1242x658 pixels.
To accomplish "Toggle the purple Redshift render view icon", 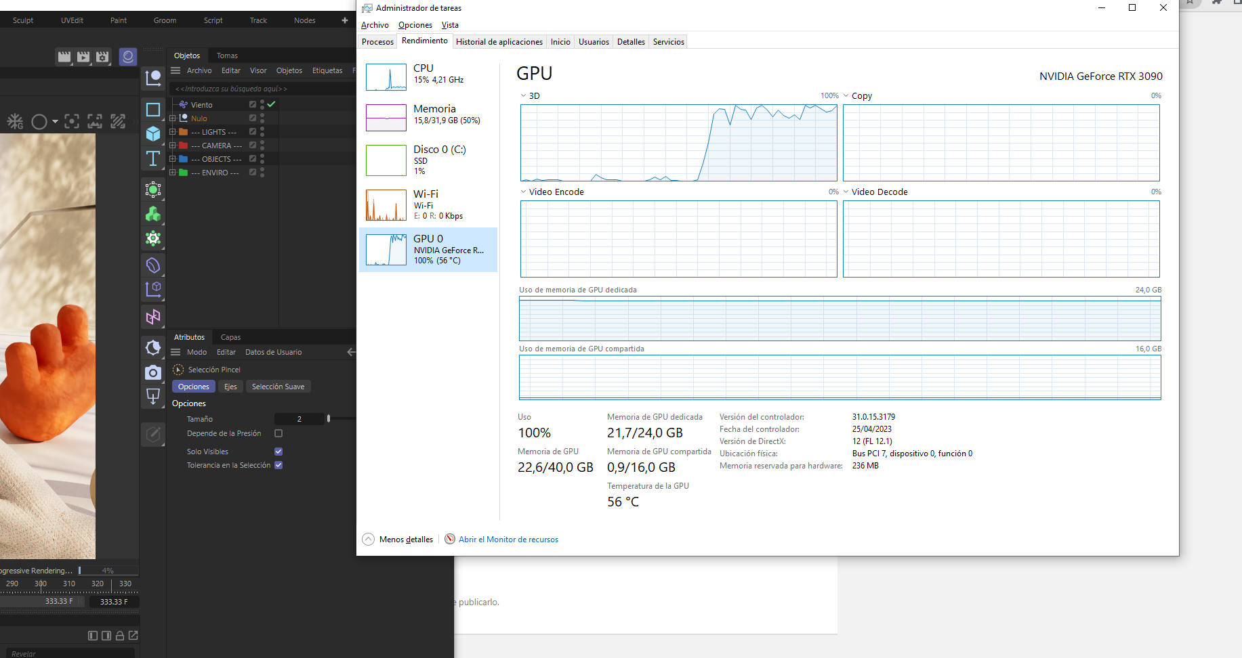I will tap(128, 57).
